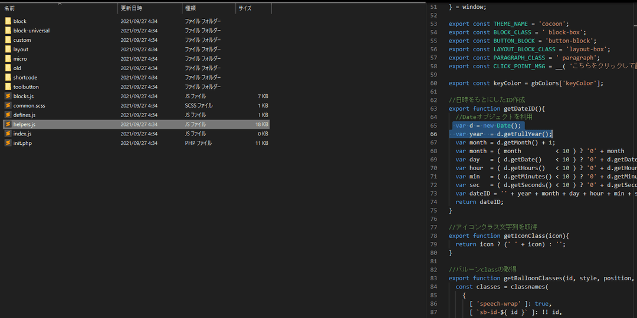Place cursor on BLOCK_CLASS constant

[512, 32]
